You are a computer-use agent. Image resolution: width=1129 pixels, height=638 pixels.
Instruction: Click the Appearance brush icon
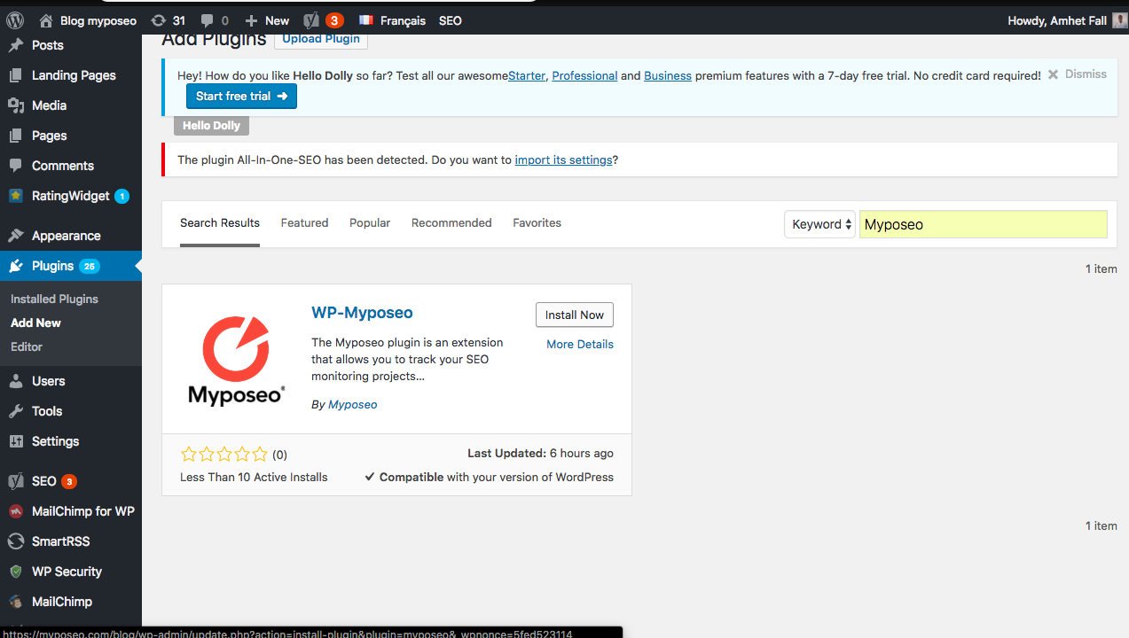(x=16, y=236)
